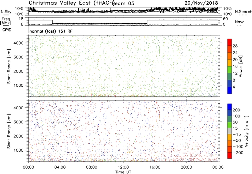Click the 2000 tick on velocity panel
The width and height of the screenshot is (252, 174).
[x=18, y=136]
